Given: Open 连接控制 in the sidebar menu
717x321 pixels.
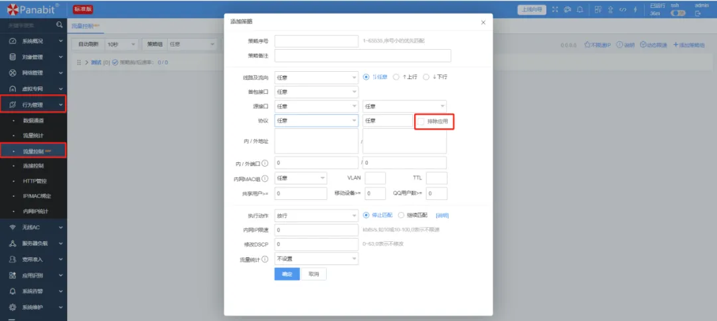Looking at the screenshot, I should coord(33,165).
